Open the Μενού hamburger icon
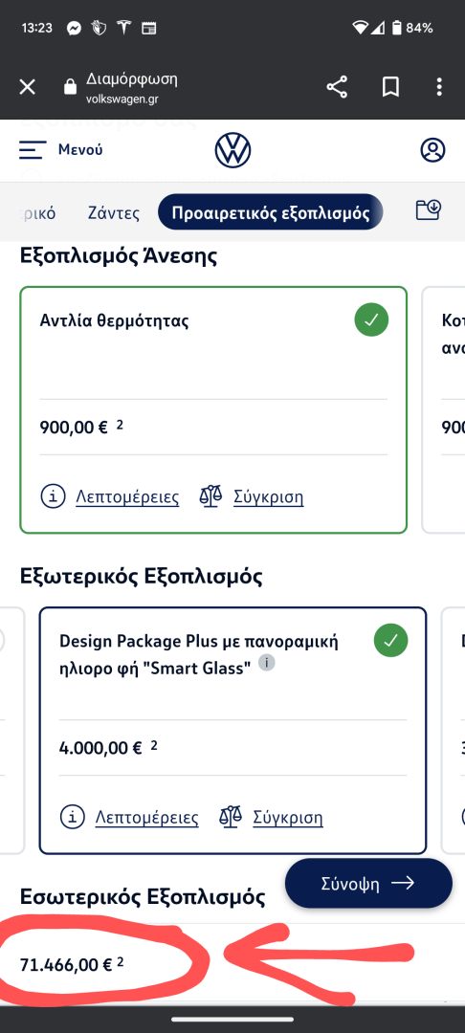 point(33,150)
